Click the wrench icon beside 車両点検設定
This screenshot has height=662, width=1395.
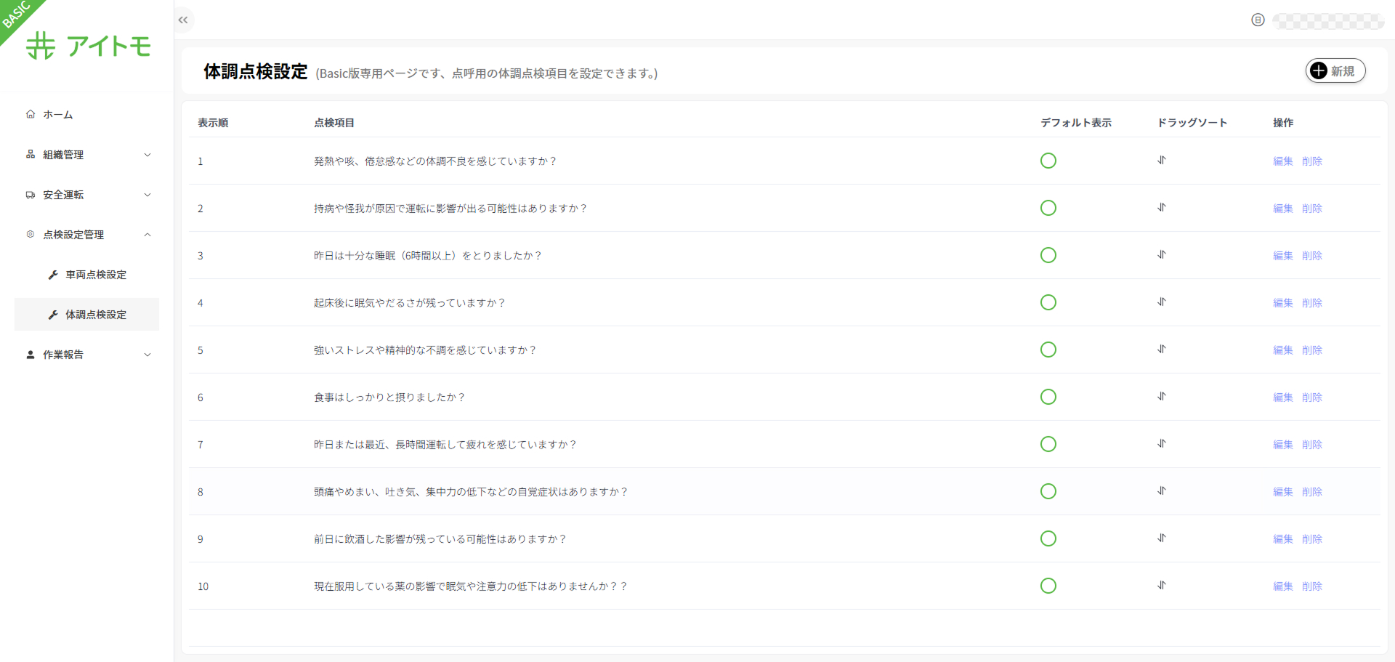coord(52,275)
